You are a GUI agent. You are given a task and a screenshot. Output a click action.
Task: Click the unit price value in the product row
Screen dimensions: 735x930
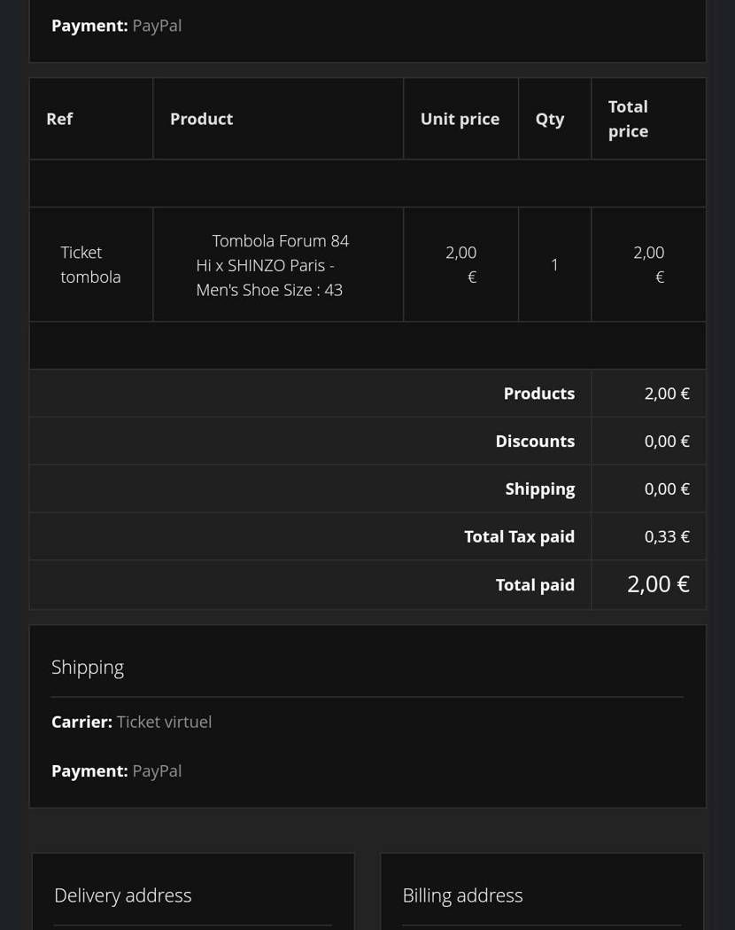[x=461, y=264]
